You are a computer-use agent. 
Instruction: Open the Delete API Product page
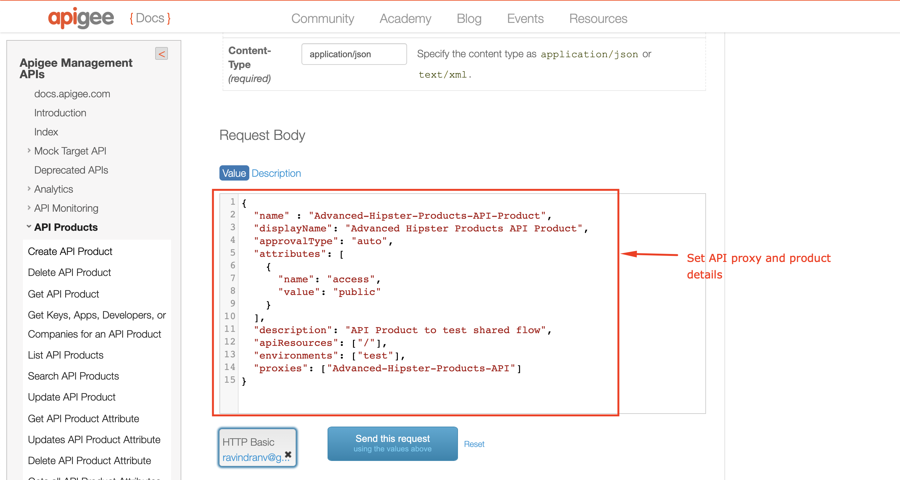coord(69,272)
